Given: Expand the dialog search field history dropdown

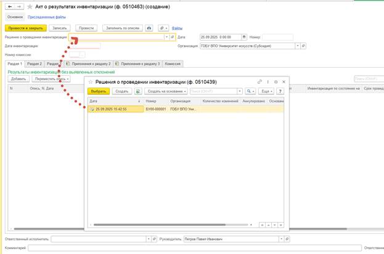Looking at the screenshot, I should 240,91.
